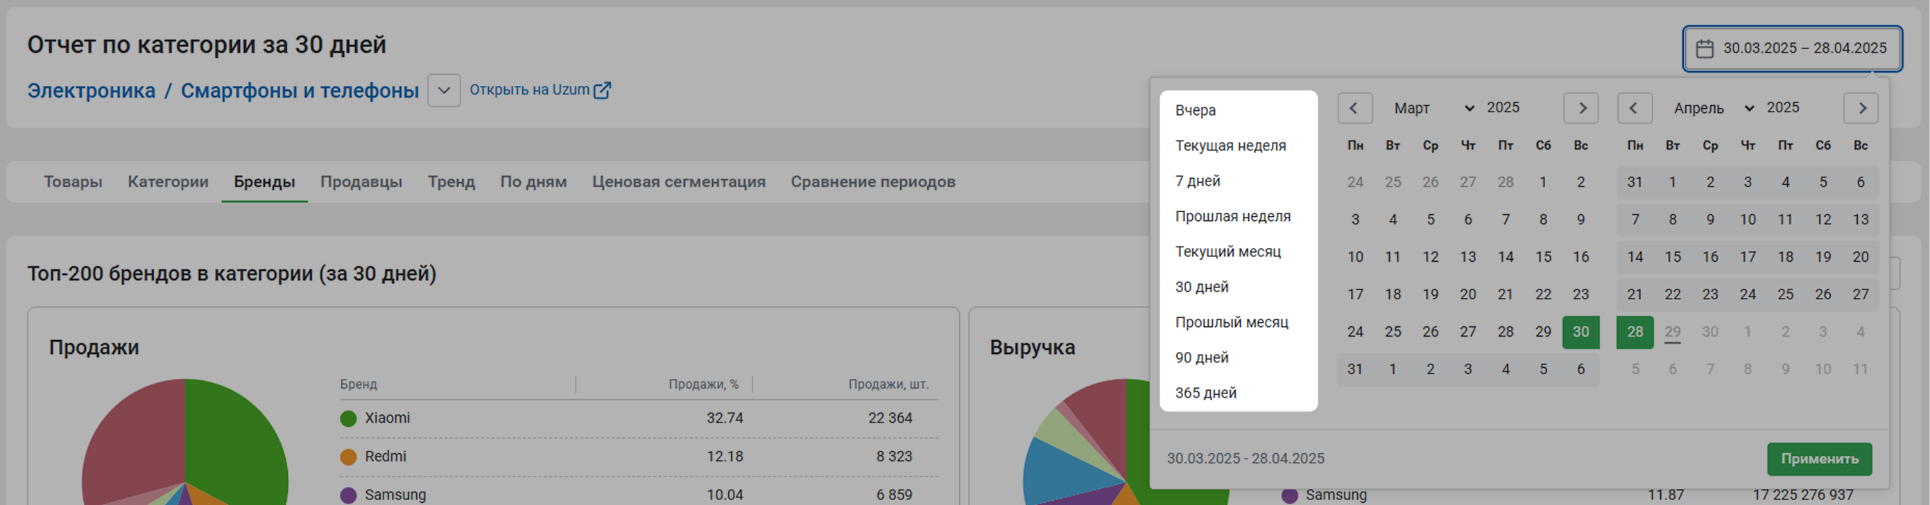Screen dimensions: 1930x505
Task: Click the 17 225 276 937 revenue value
Action: tap(1802, 495)
